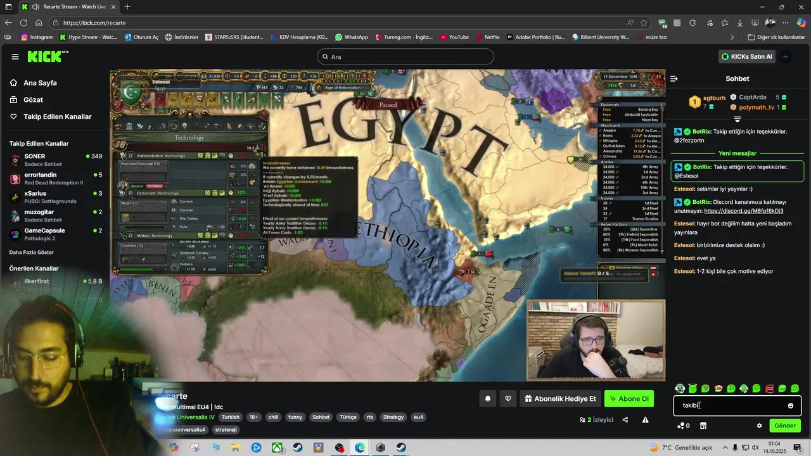Image resolution: width=811 pixels, height=456 pixels.
Task: Open the Discord invite link in chat
Action: click(x=743, y=211)
